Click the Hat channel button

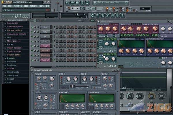[45, 37]
